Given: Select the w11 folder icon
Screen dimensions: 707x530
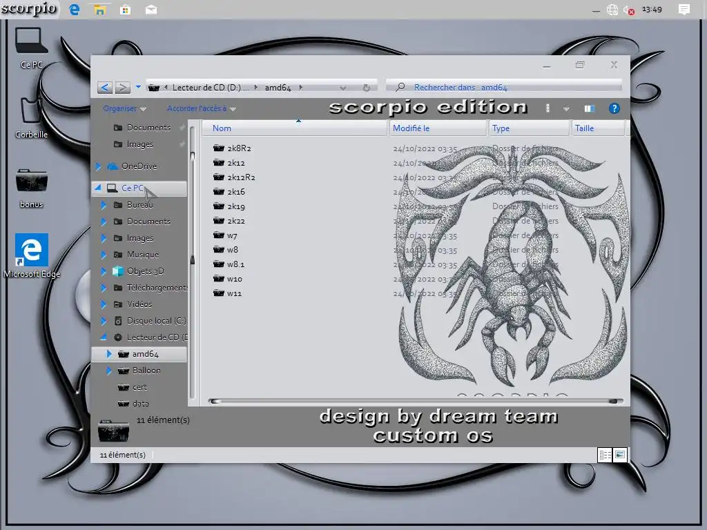Looking at the screenshot, I should click(x=219, y=293).
